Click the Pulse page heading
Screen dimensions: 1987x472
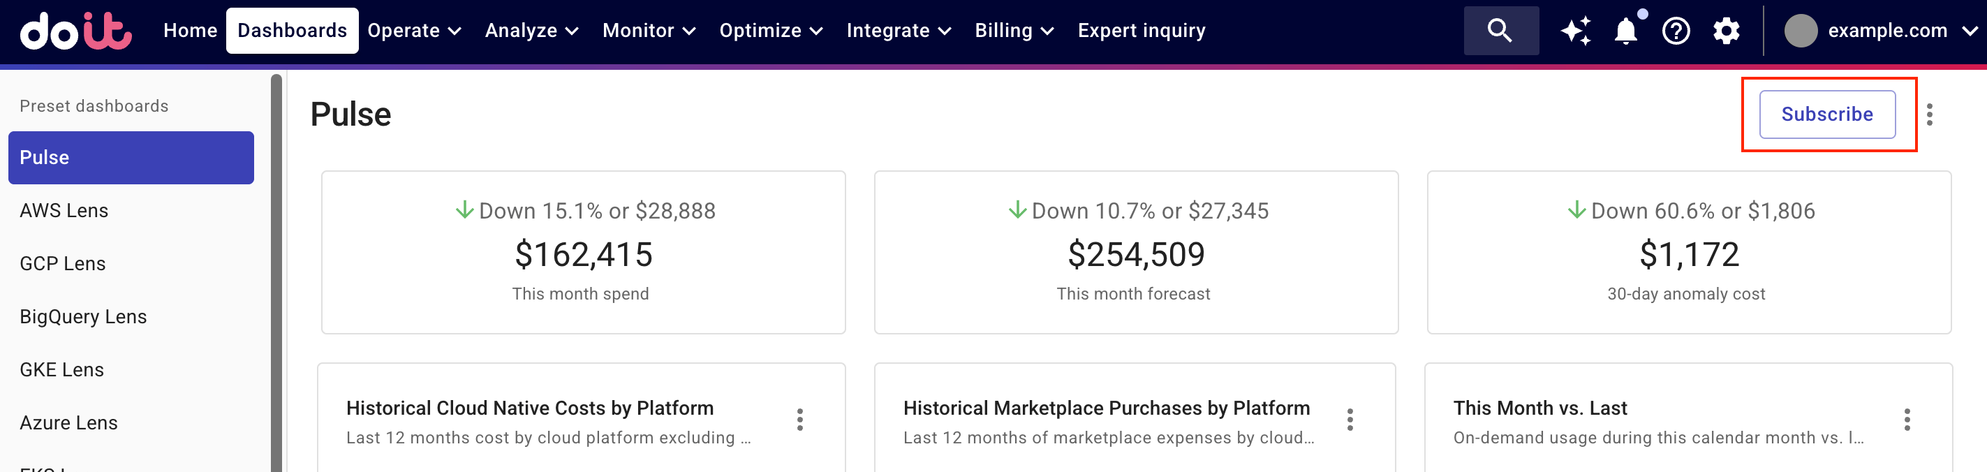coord(351,115)
